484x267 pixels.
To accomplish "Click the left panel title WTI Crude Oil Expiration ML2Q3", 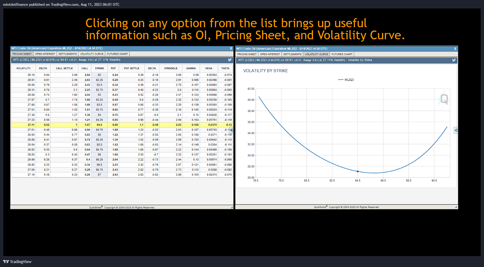I will [x=57, y=48].
